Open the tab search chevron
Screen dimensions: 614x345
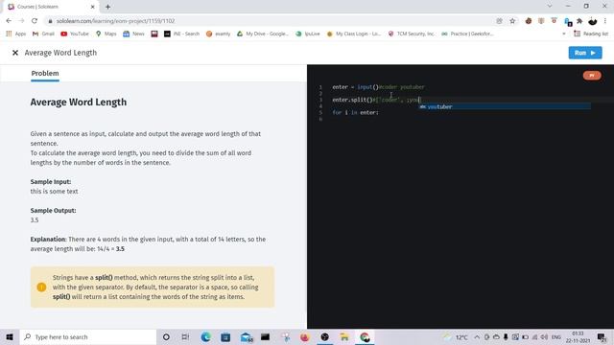click(550, 7)
